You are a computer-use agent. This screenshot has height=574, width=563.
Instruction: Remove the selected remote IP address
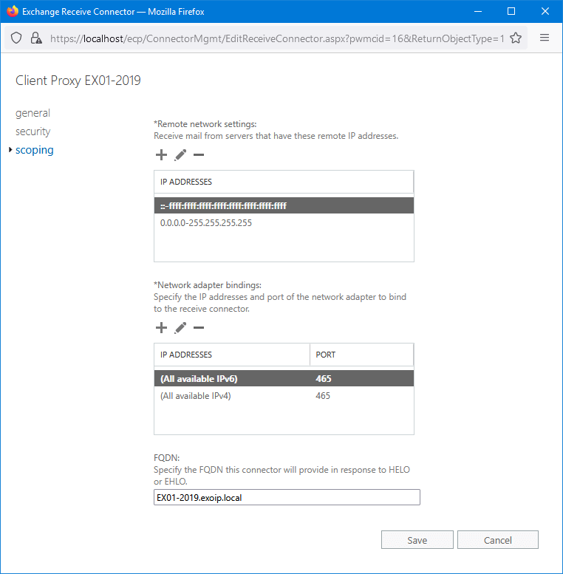pos(199,155)
